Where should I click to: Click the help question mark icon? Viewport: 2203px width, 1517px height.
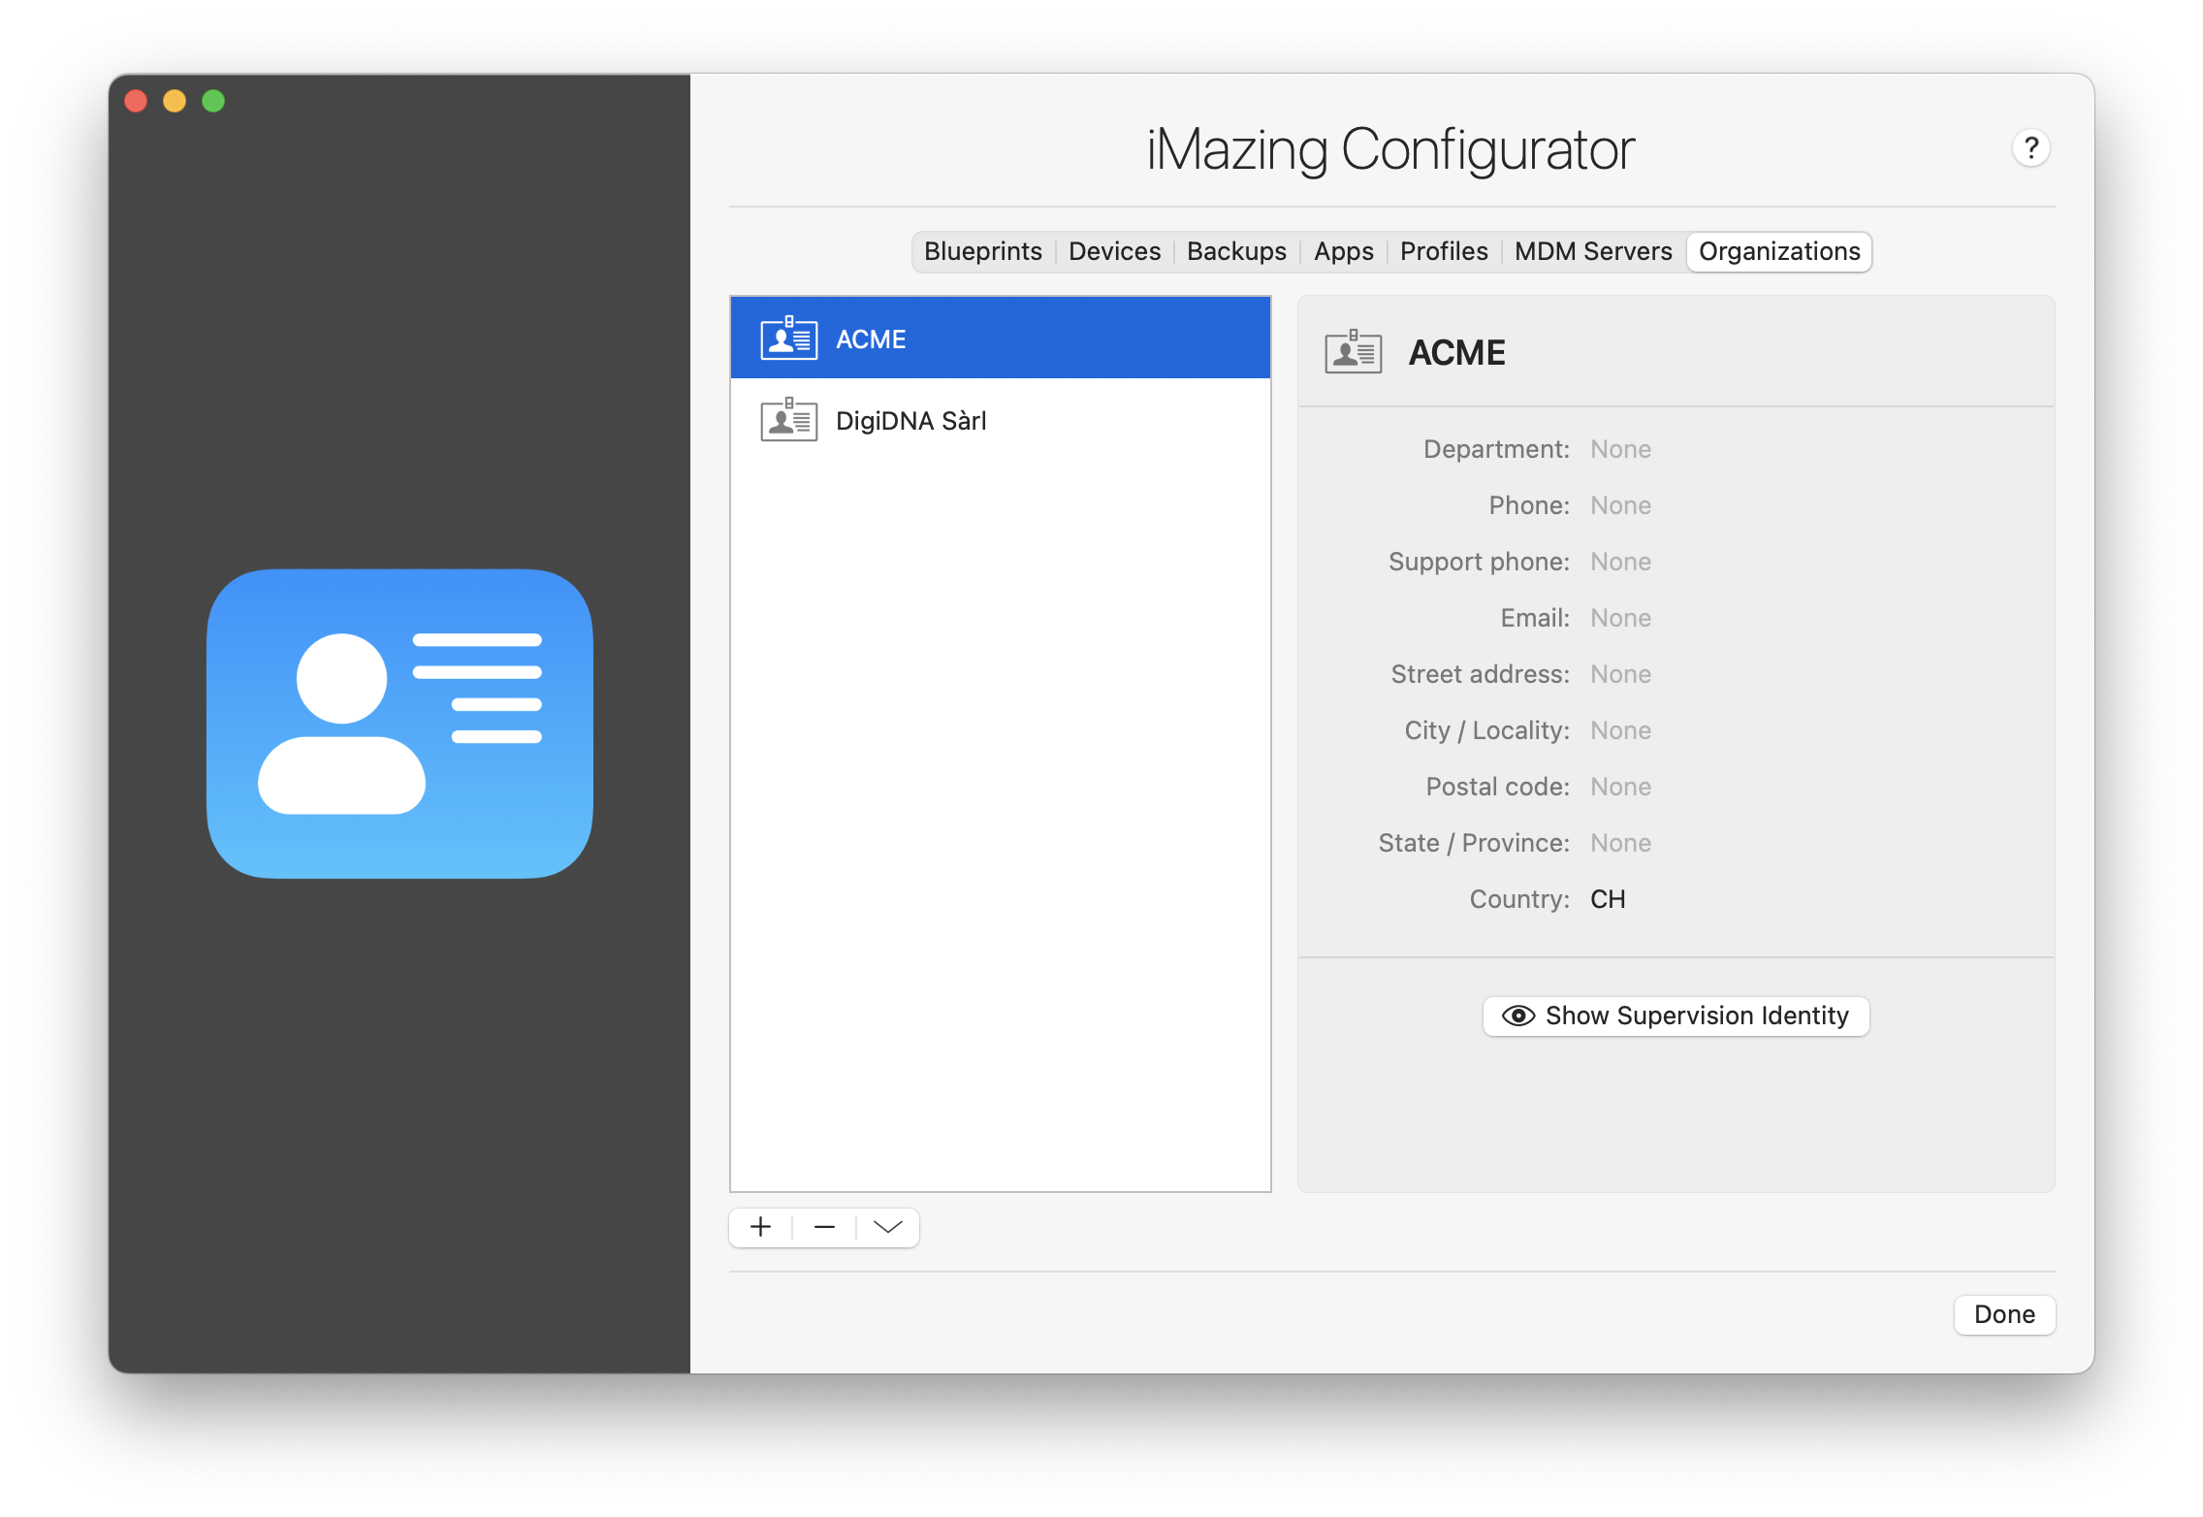click(2030, 147)
